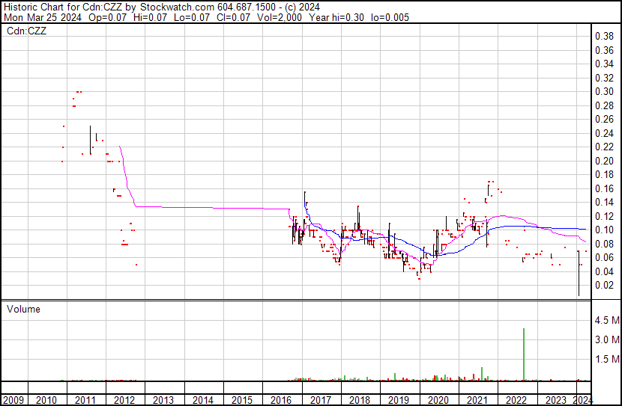The width and height of the screenshot is (622, 406).
Task: Click the Stockwatch.com text in the header
Action: tap(183, 7)
